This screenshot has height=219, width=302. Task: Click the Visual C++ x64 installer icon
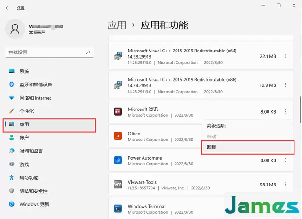(x=117, y=56)
